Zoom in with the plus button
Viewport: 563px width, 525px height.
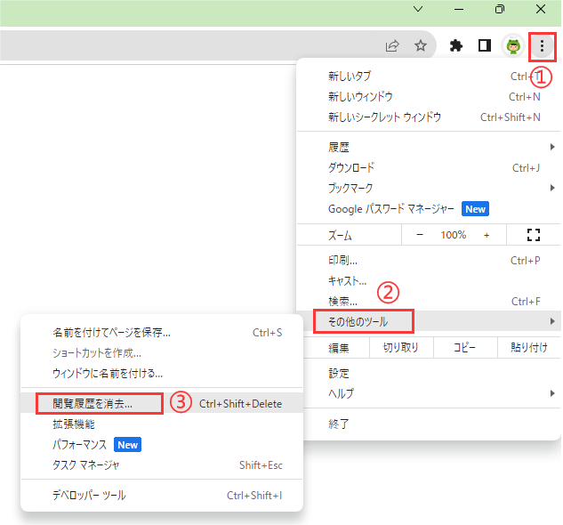pyautogui.click(x=487, y=235)
